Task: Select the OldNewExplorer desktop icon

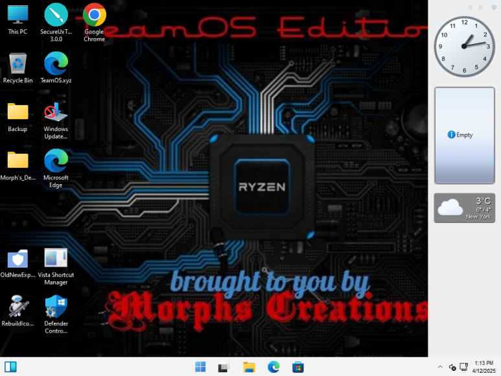Action: (17, 263)
